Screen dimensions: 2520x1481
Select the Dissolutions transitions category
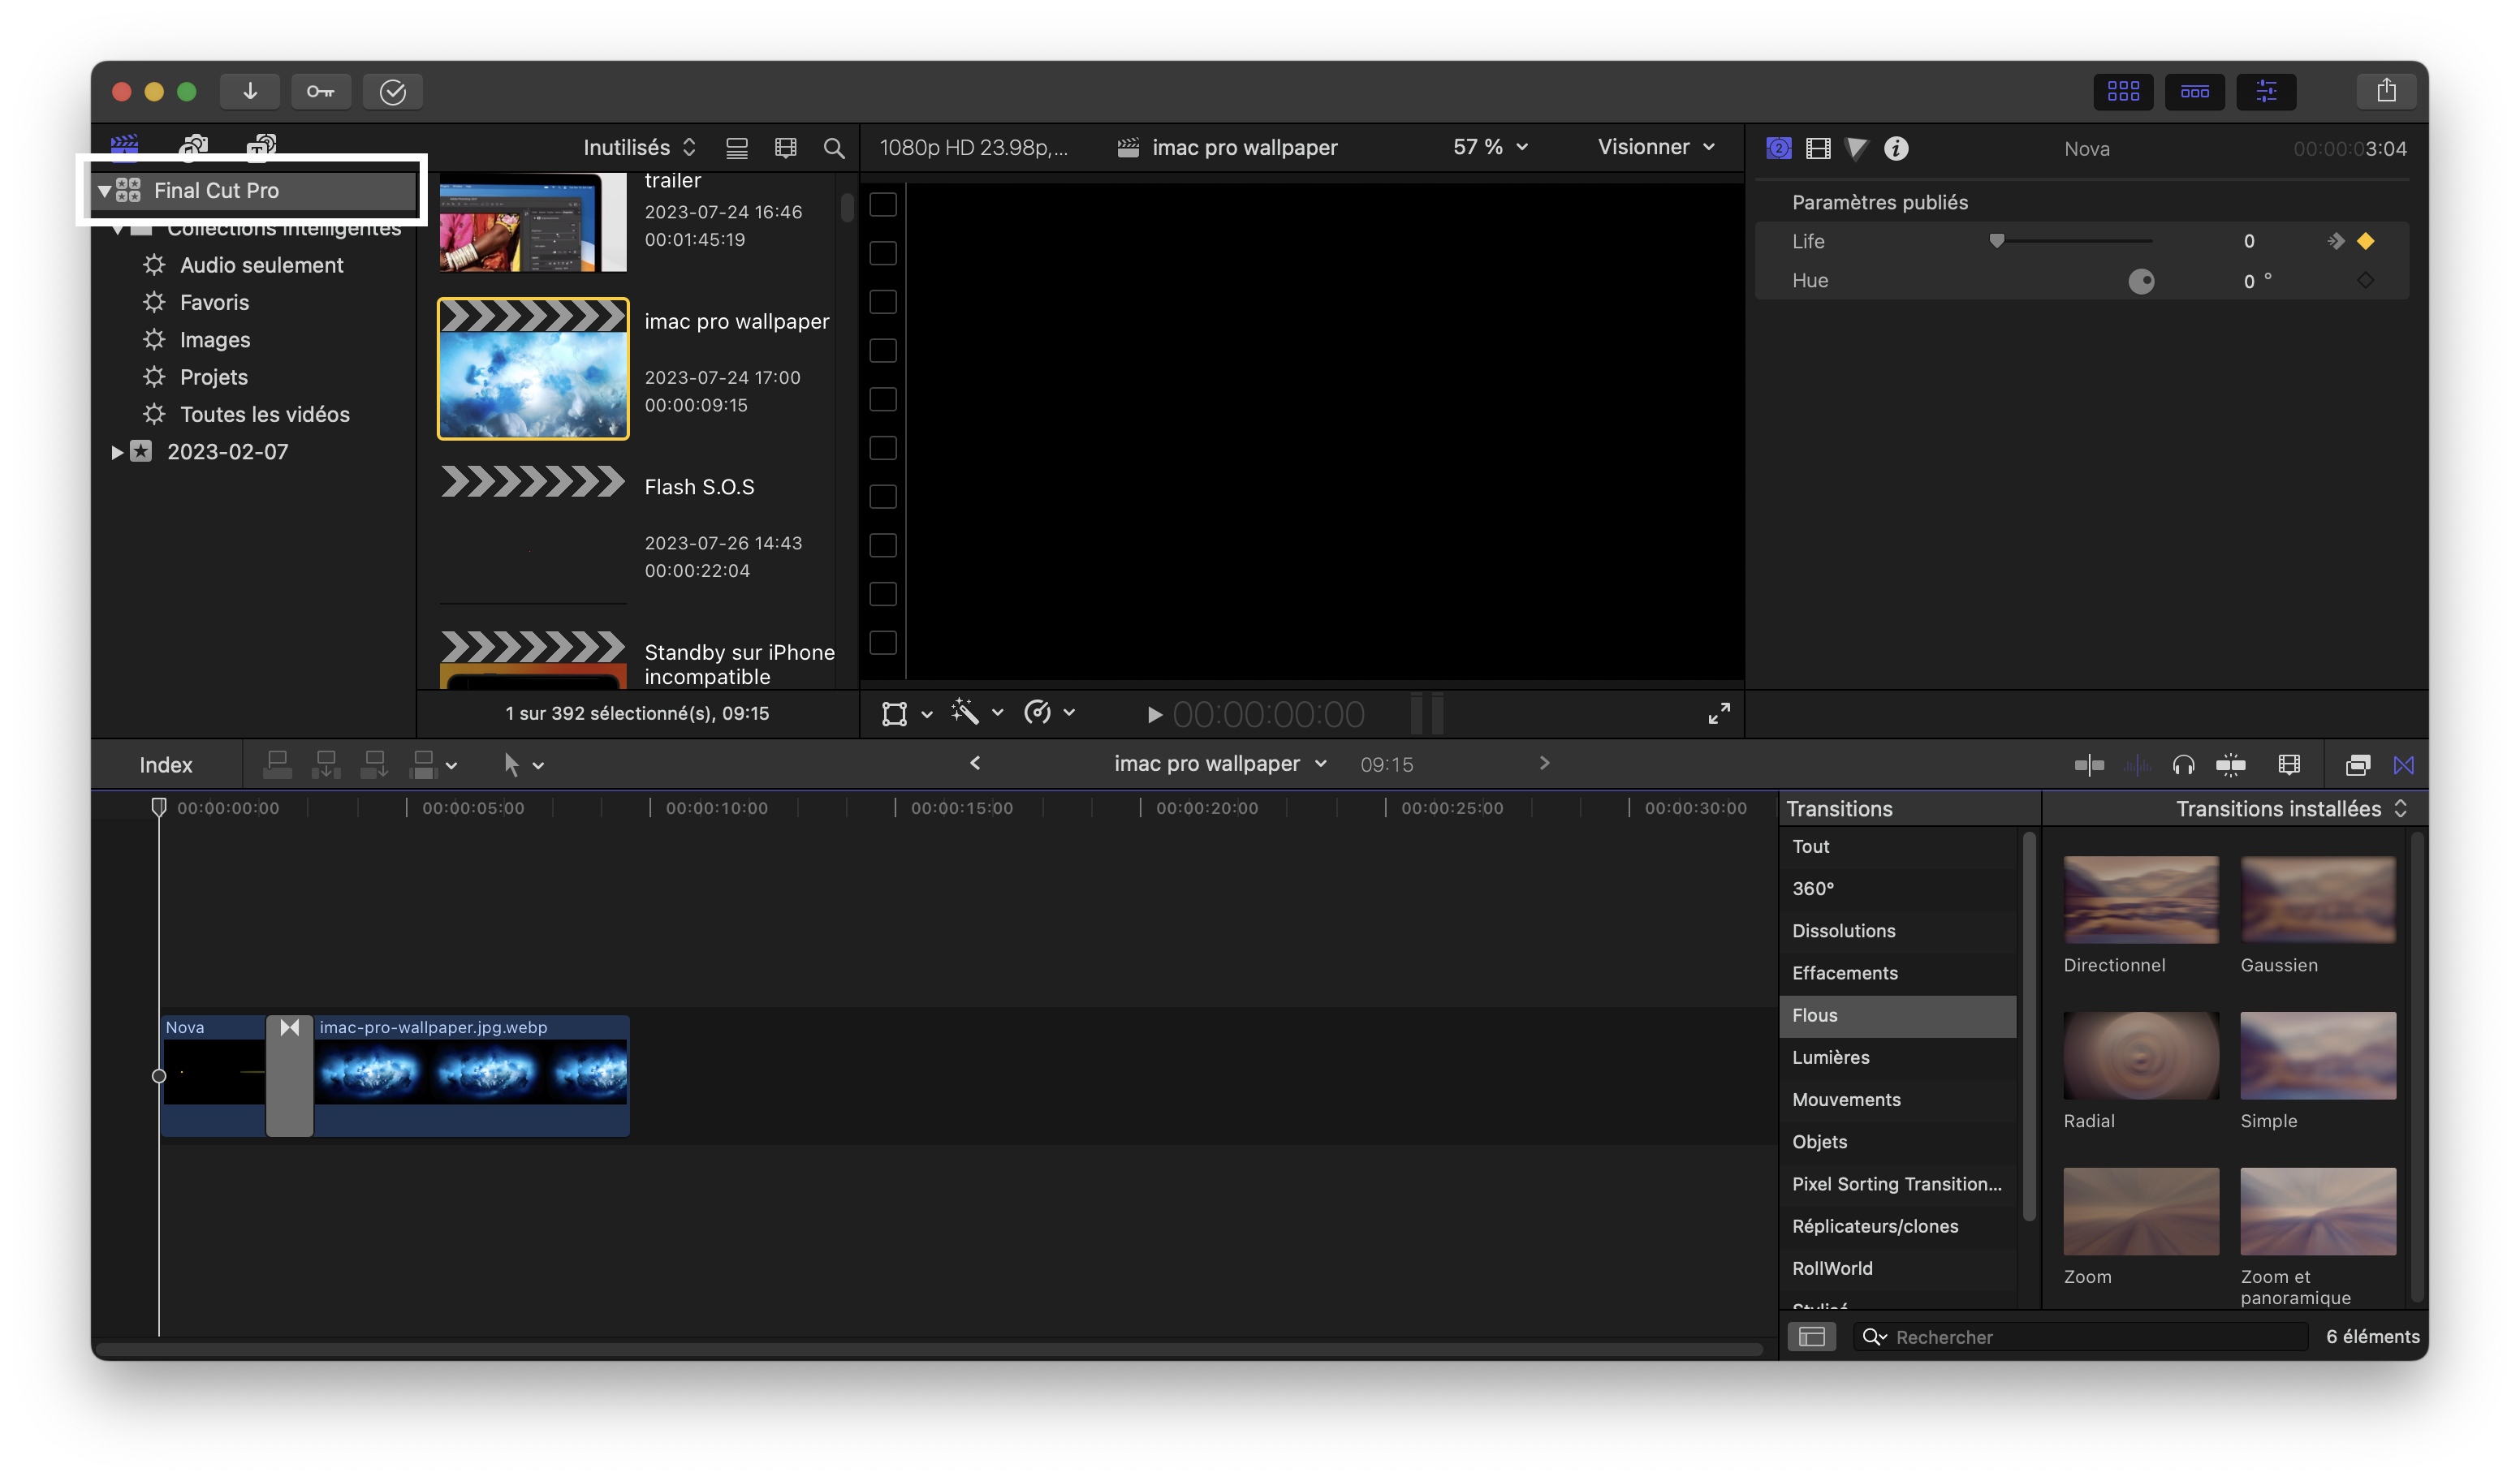click(1843, 930)
